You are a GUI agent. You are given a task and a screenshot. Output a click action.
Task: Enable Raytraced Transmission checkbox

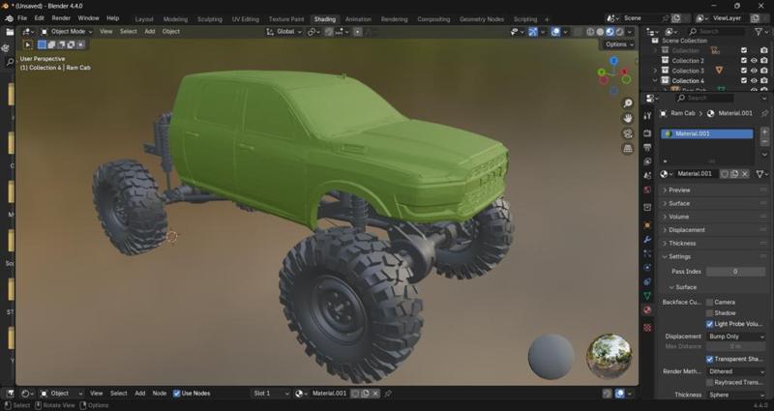pyautogui.click(x=709, y=382)
